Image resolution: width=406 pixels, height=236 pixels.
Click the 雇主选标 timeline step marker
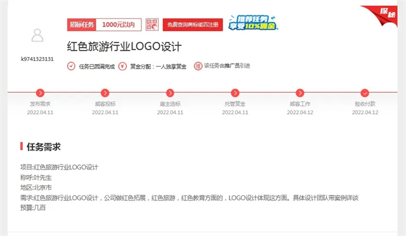coord(170,93)
